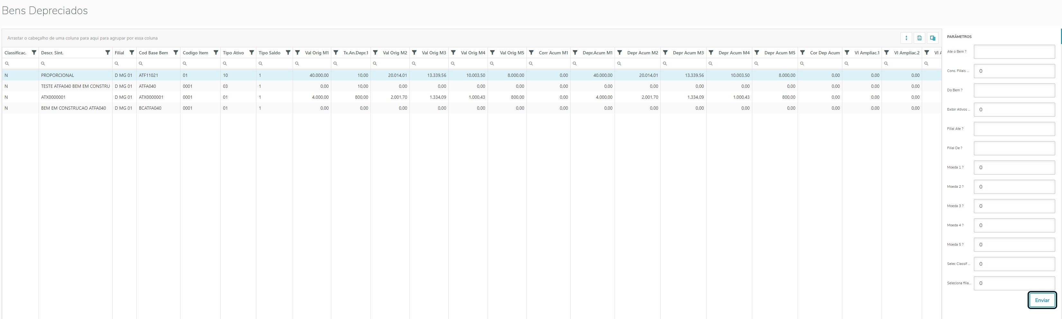
Task: Open filter for Tipo Saldo column
Action: [288, 53]
